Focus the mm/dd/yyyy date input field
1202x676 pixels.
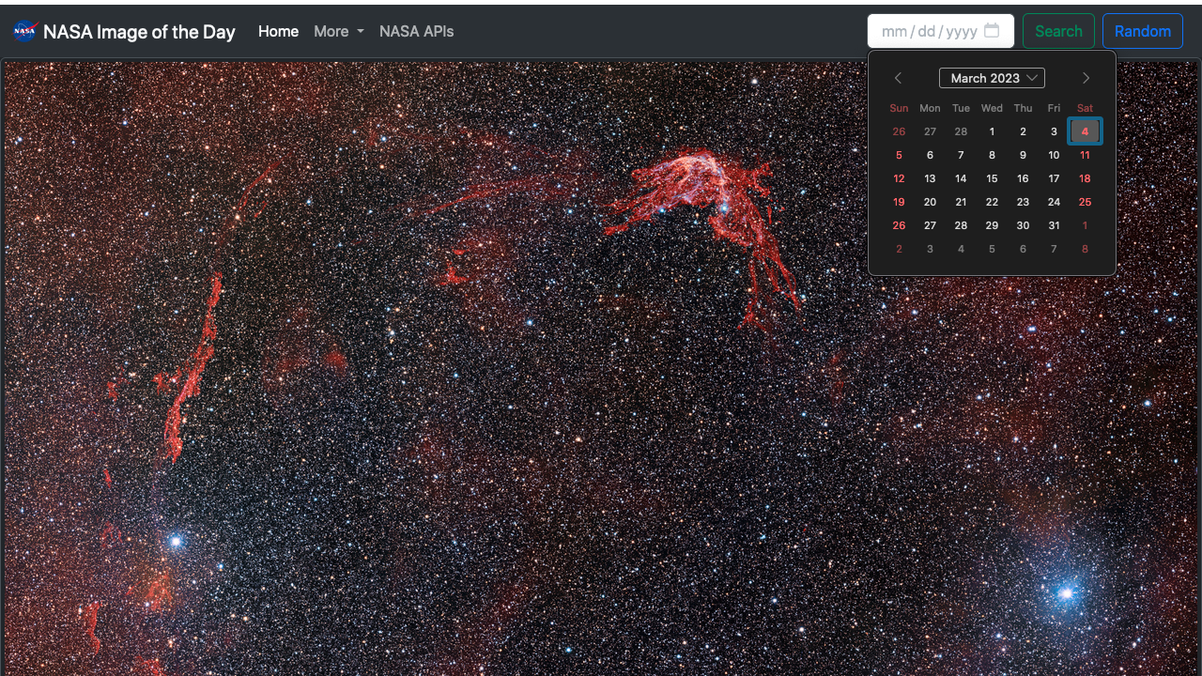coord(941,31)
